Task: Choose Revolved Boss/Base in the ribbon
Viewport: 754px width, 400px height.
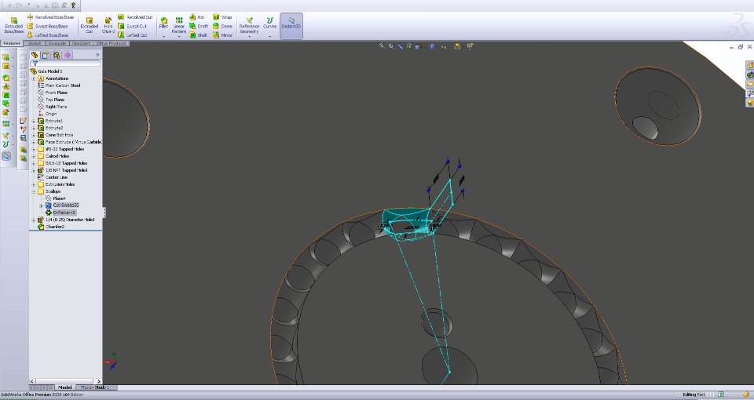Action: pos(50,17)
